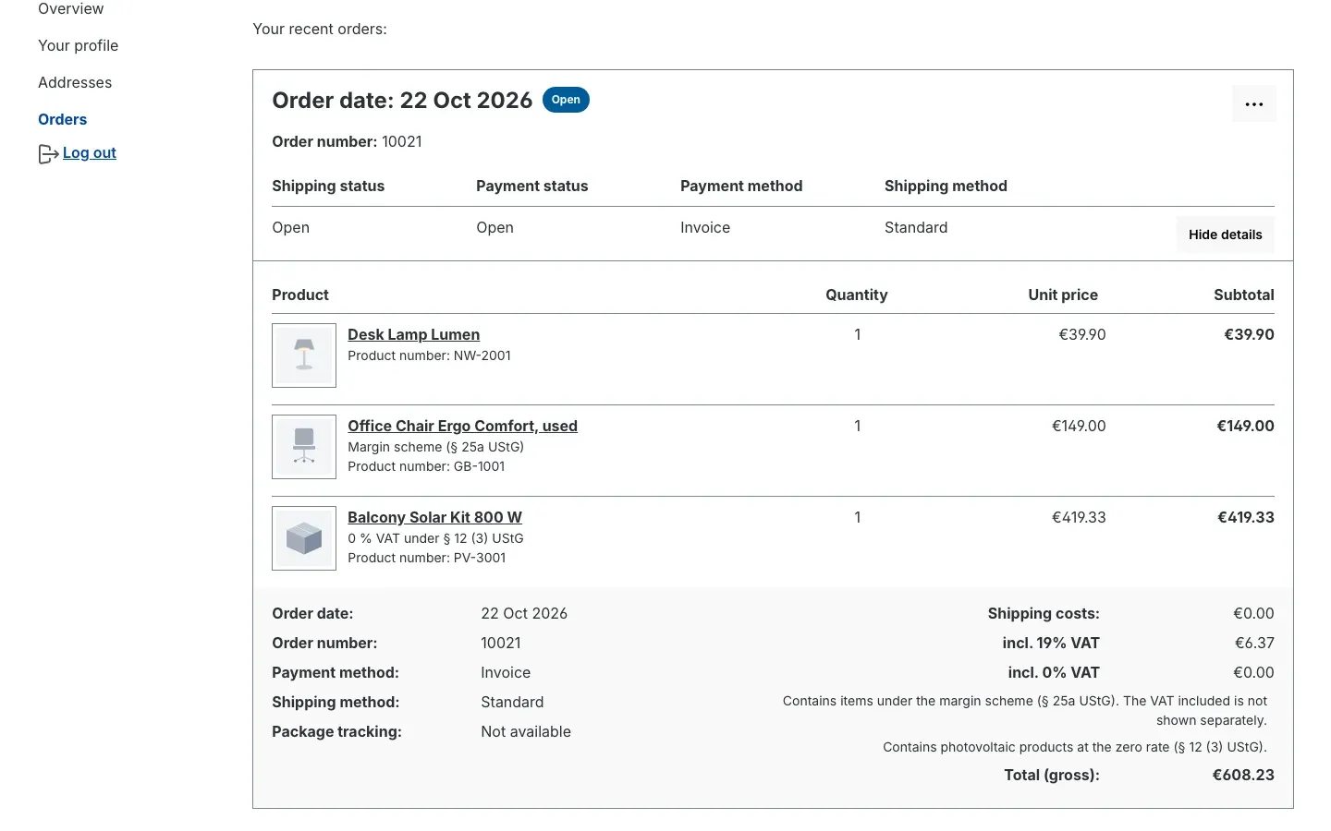
Task: Click the Desk Lamp Lumen thumbnail
Action: pos(304,355)
